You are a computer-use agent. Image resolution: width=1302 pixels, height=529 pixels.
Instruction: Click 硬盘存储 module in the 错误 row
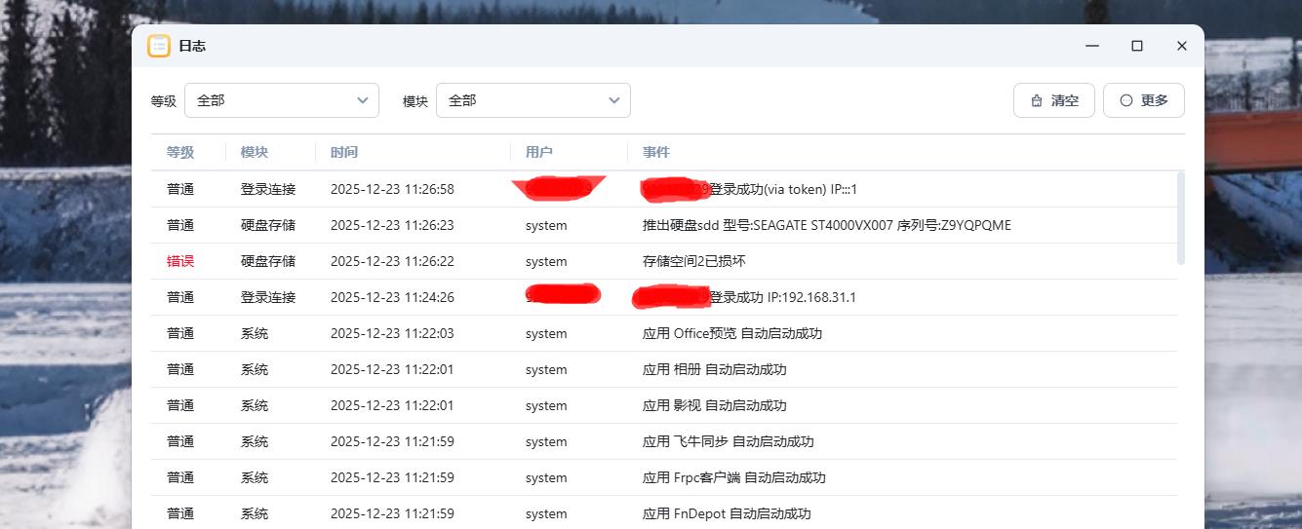click(x=268, y=261)
